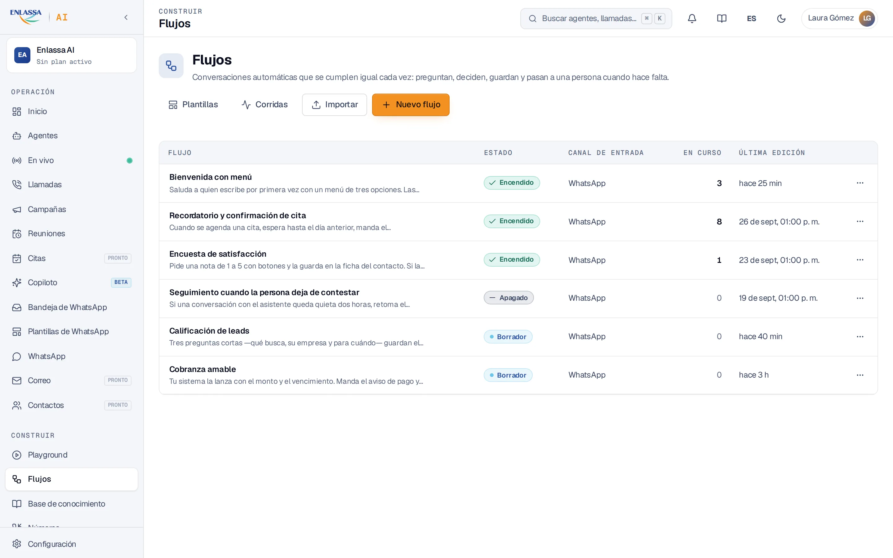The height and width of the screenshot is (558, 893).
Task: Open notifications bell
Action: click(692, 18)
